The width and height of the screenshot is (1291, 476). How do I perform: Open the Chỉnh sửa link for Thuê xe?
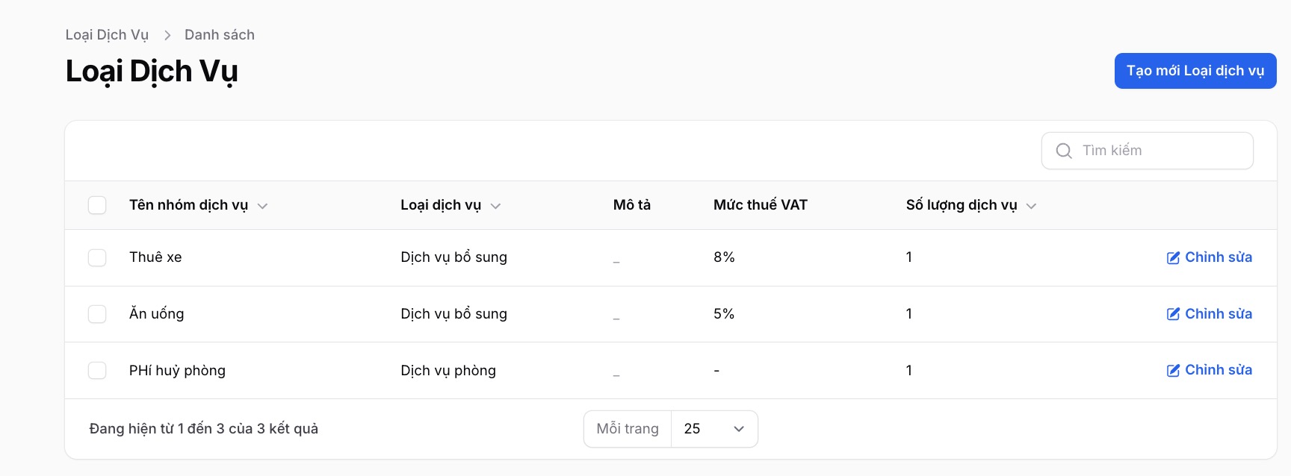click(1218, 257)
